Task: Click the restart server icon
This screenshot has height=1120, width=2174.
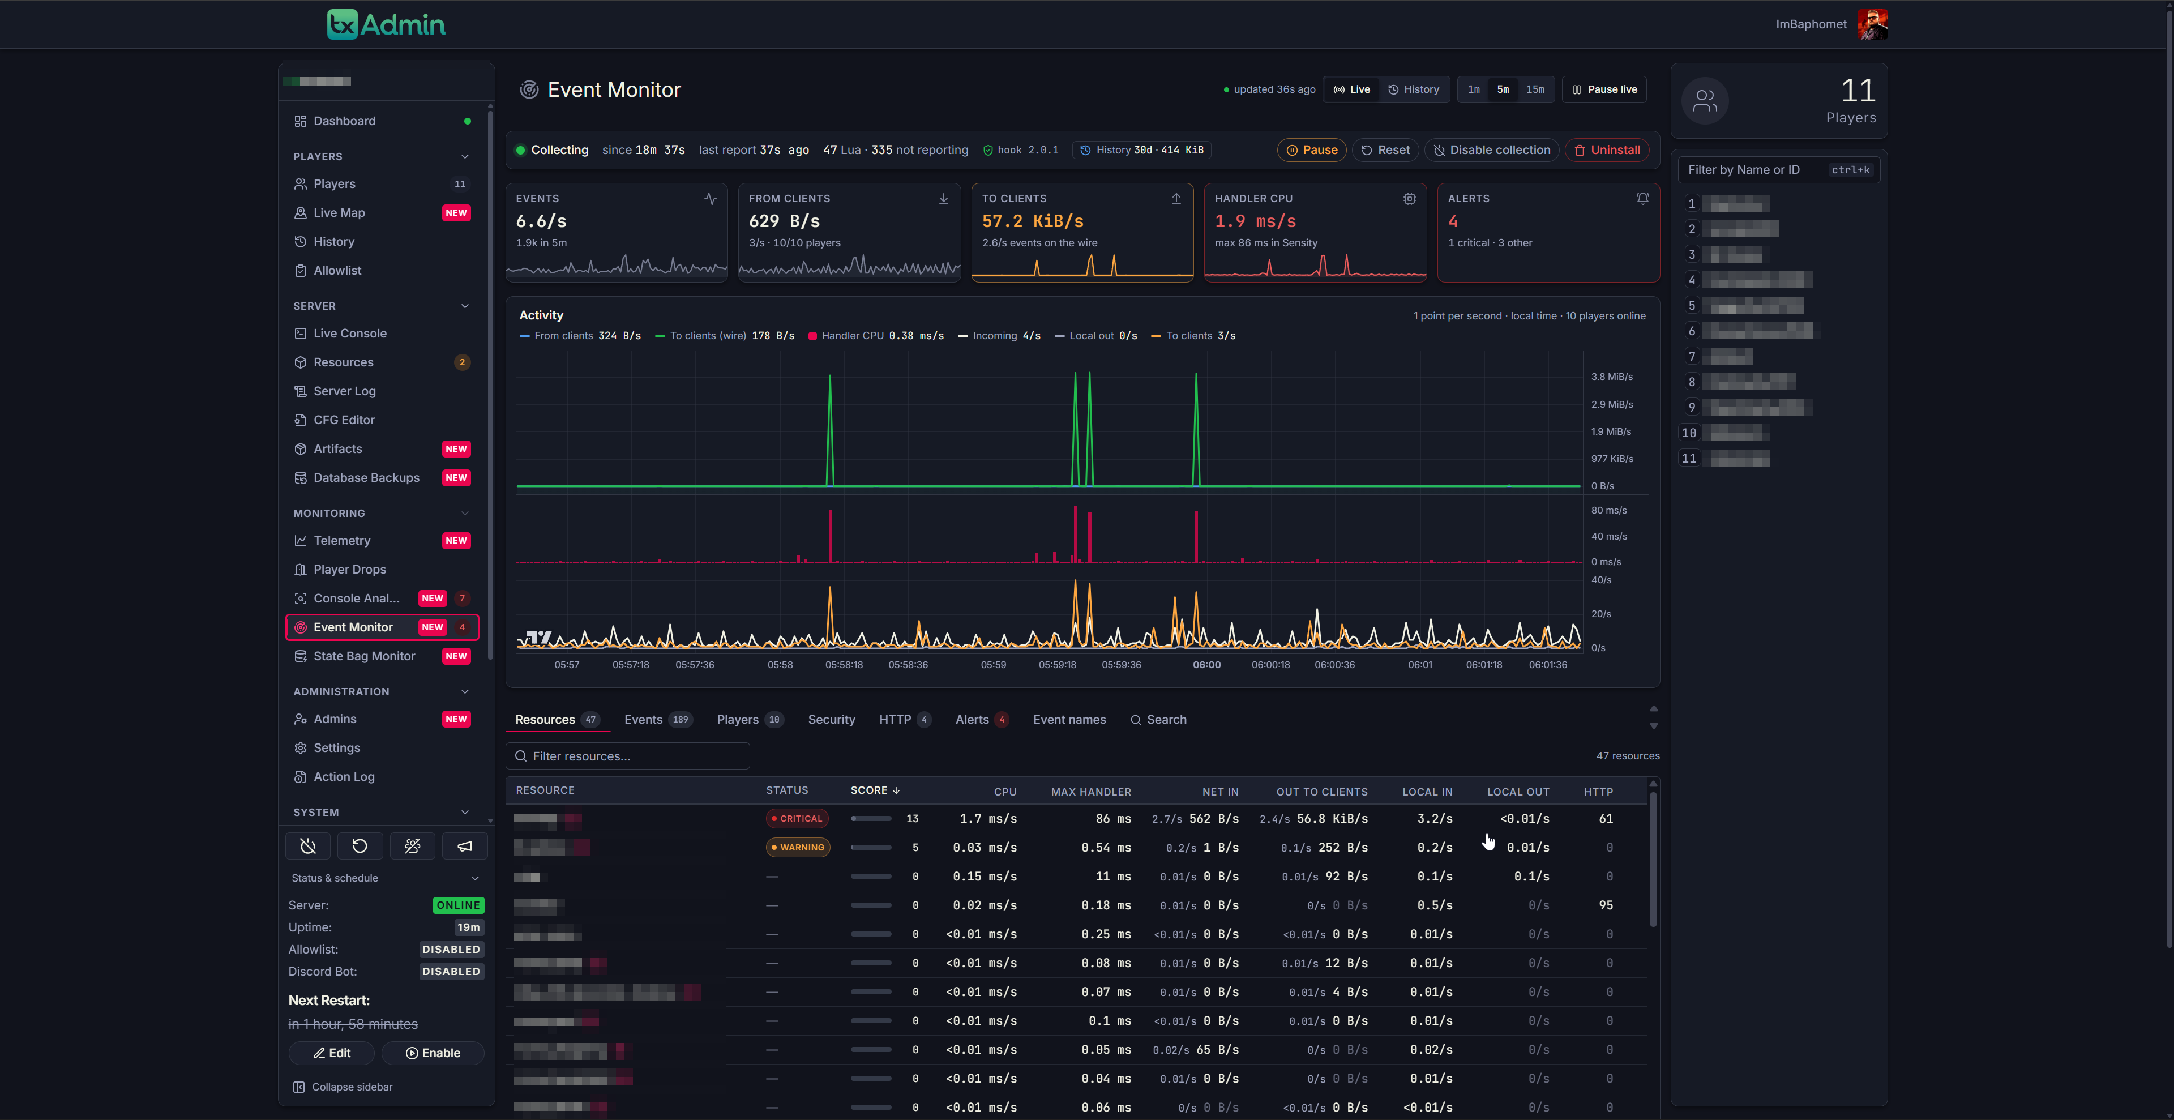Action: (361, 846)
